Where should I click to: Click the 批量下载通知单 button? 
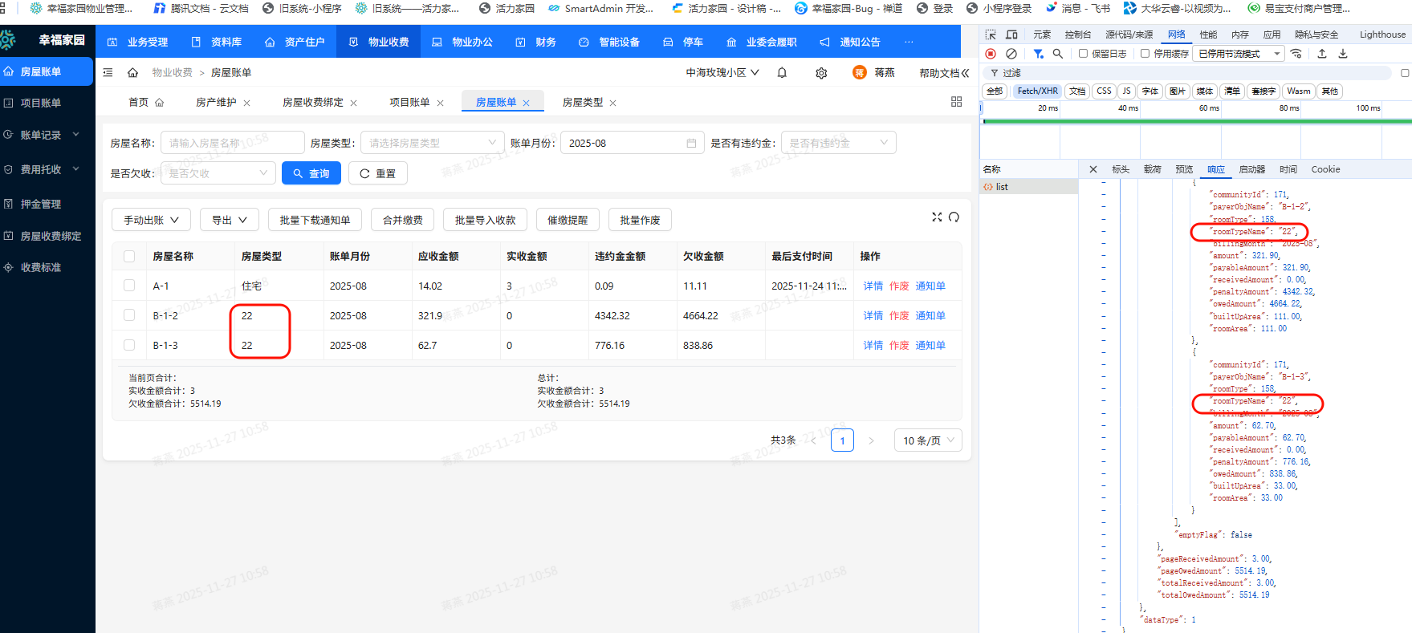coord(315,220)
